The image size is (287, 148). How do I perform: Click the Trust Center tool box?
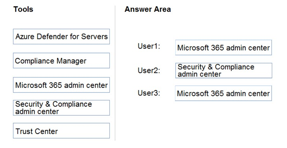coord(61,131)
